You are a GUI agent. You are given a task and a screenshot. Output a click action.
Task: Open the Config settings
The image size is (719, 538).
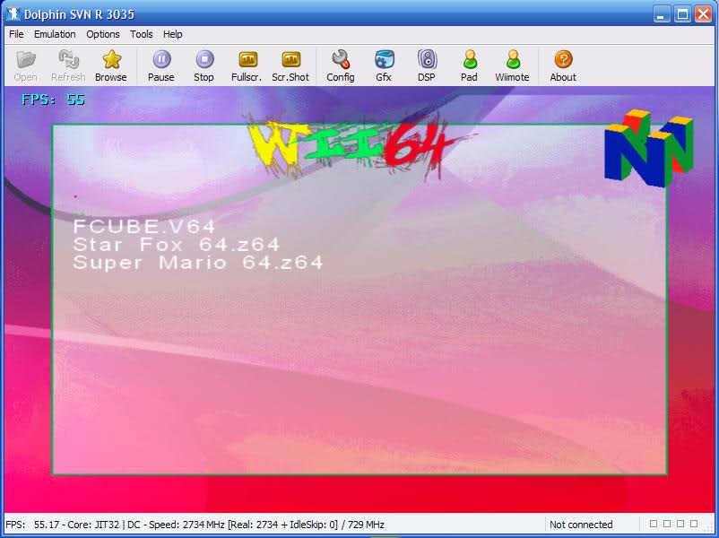(x=341, y=65)
